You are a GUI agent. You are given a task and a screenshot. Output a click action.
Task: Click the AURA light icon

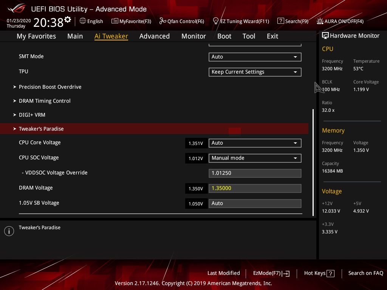(x=320, y=21)
